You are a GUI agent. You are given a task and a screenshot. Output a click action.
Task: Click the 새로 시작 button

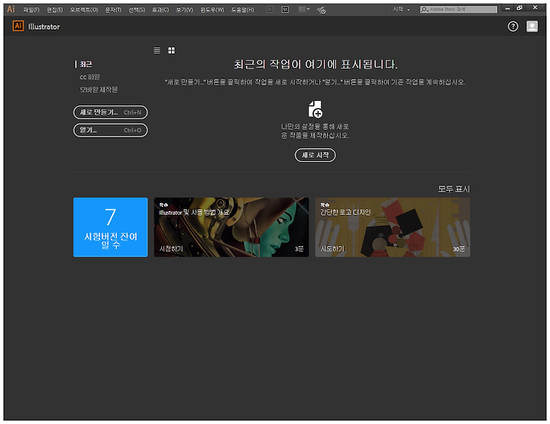(x=315, y=154)
